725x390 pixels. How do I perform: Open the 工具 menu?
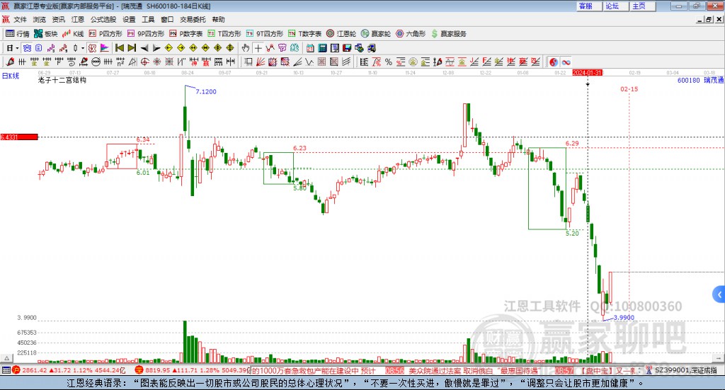(x=148, y=19)
